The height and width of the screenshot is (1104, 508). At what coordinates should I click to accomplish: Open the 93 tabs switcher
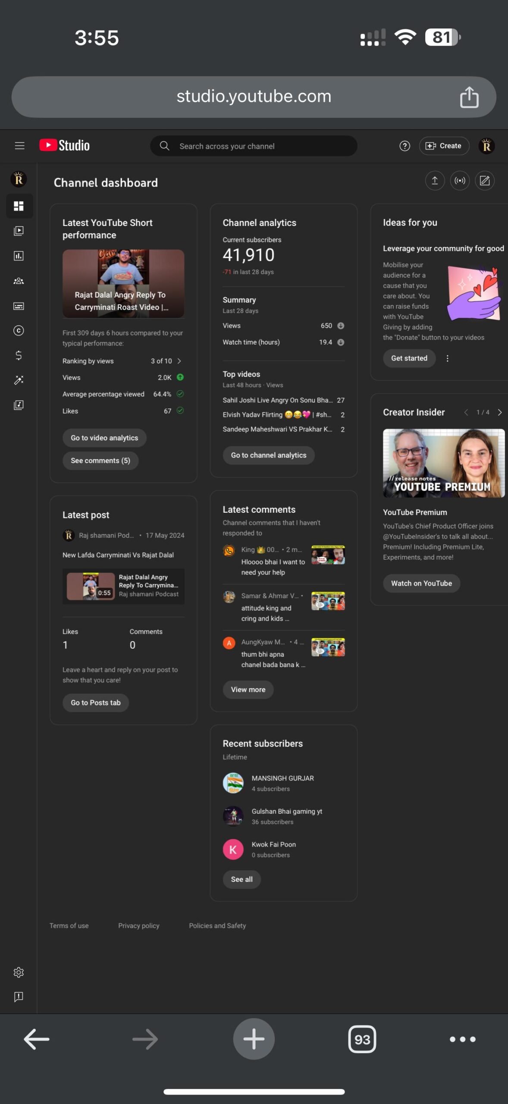(362, 1040)
